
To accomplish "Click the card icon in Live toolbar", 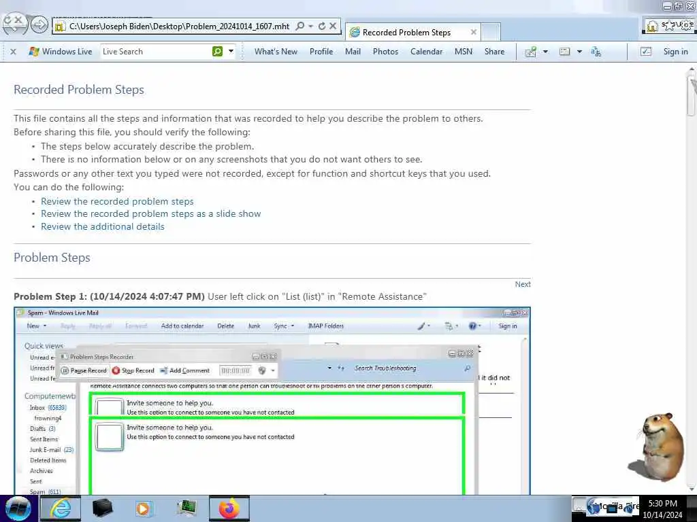I will [564, 52].
